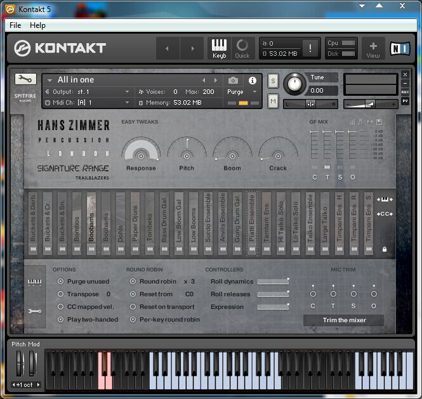Click the Trim the mixer button
Image resolution: width=422 pixels, height=399 pixels.
tap(344, 320)
